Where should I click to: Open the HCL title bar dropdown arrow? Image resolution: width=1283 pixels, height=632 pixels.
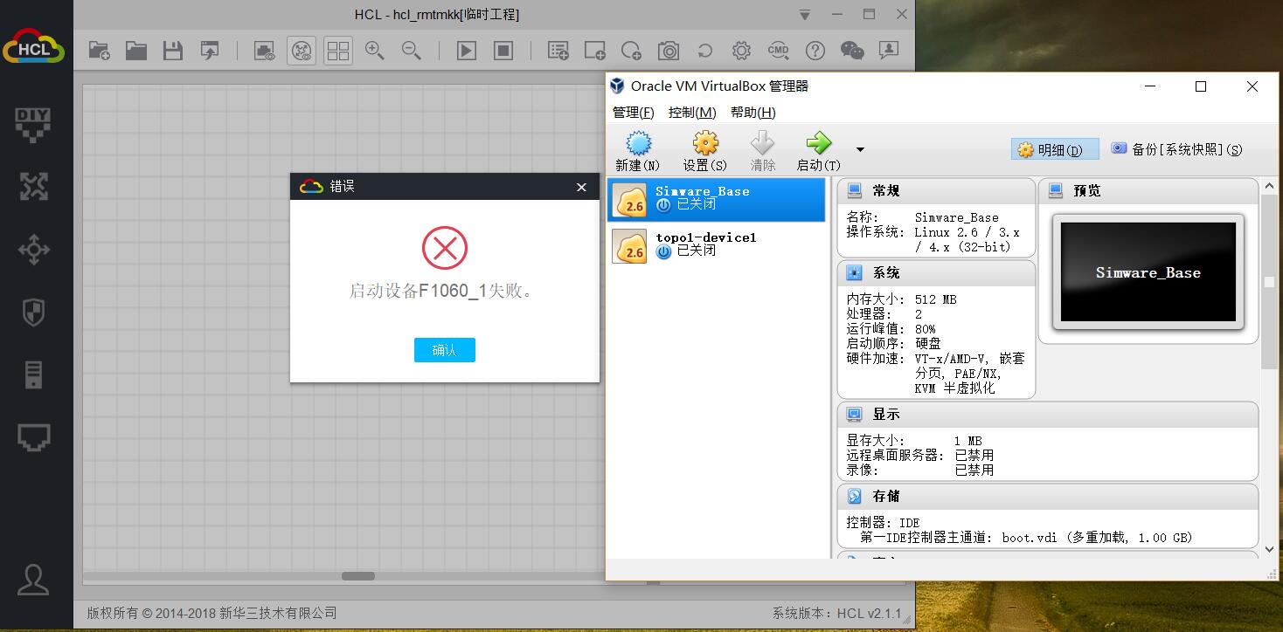click(x=805, y=15)
